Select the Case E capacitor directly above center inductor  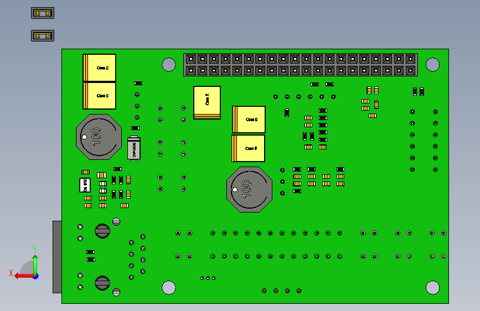[x=248, y=148]
